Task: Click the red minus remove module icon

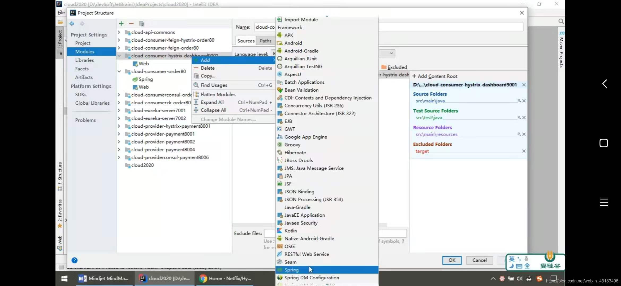Action: [131, 24]
